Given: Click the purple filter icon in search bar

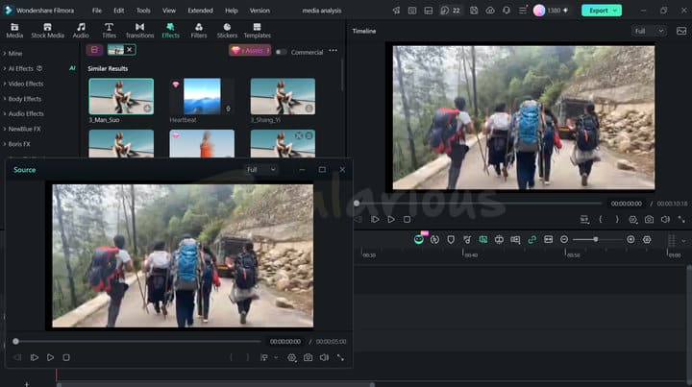Looking at the screenshot, I should point(94,50).
